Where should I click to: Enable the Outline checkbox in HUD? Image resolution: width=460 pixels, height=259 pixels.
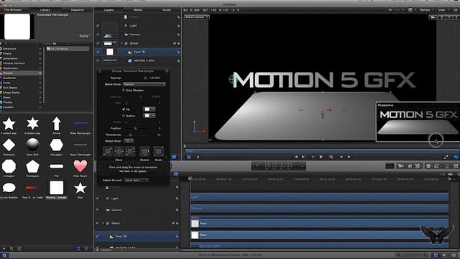[x=124, y=116]
